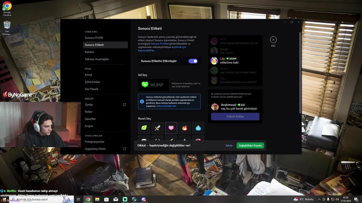Open the Discord icon in the taskbar
Screen dimensions: 362x203
(x=143, y=199)
